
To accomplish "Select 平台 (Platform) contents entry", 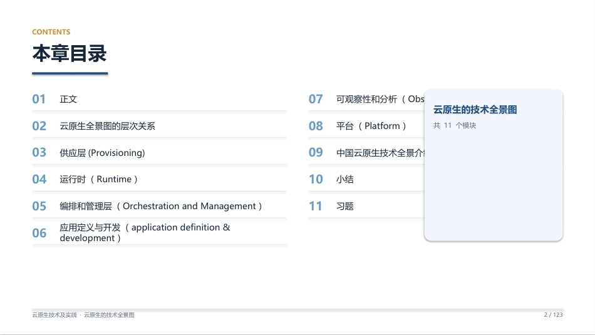I will 371,126.
